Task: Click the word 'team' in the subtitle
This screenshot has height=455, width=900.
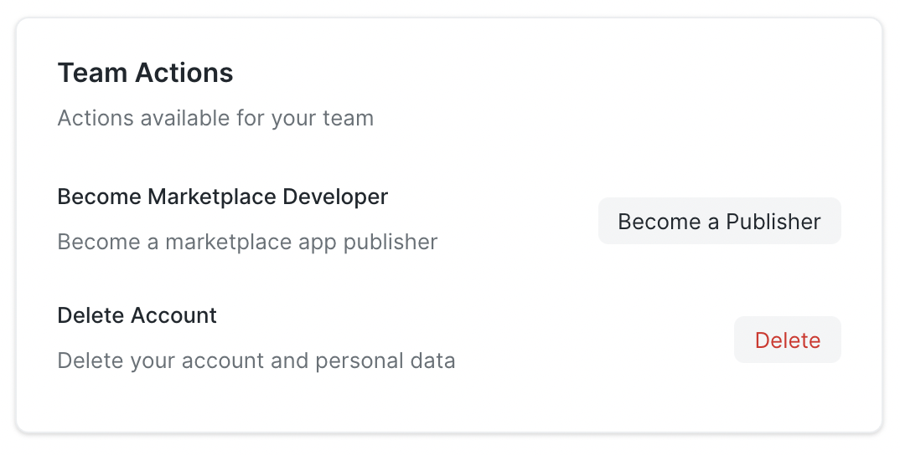Action: tap(348, 118)
